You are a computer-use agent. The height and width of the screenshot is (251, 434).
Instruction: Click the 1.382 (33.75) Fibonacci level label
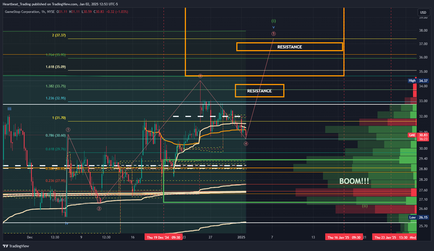(x=56, y=86)
